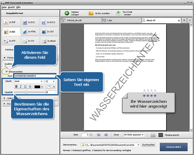Select the In PDF output format
The width and height of the screenshot is (194, 155).
click(x=11, y=22)
